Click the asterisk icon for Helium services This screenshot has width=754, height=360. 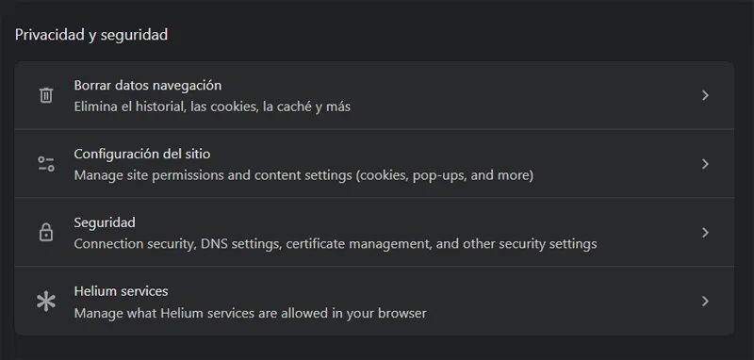click(46, 302)
